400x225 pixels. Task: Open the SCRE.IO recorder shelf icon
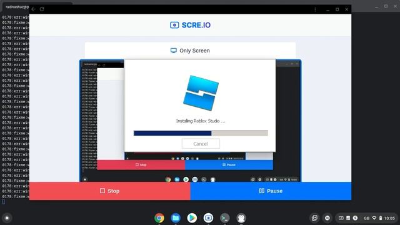(208, 218)
